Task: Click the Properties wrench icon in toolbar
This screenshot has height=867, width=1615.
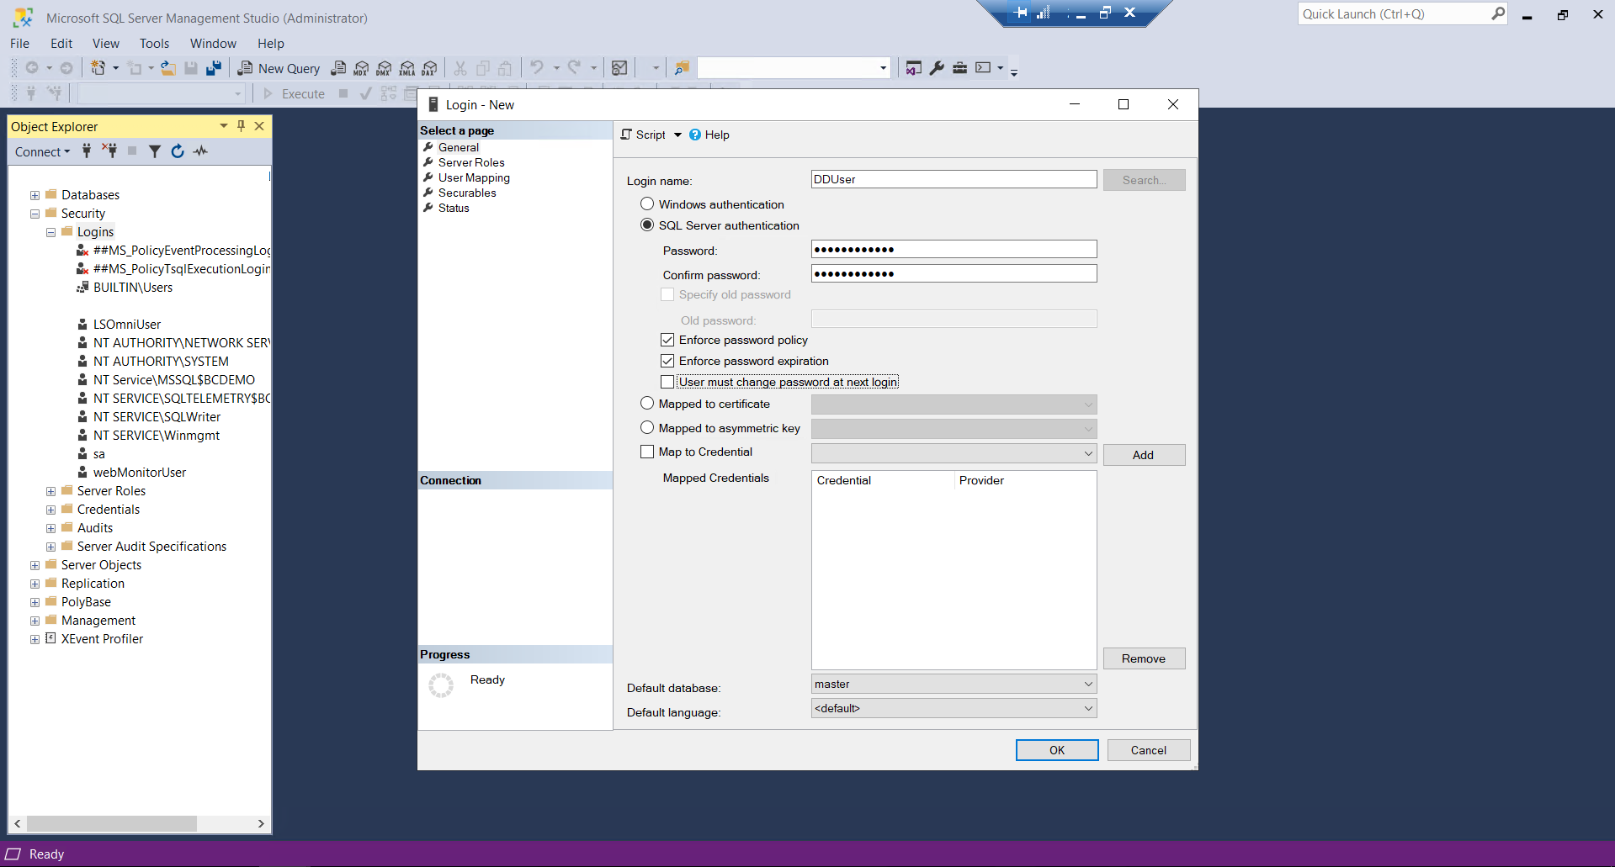Action: pos(937,68)
